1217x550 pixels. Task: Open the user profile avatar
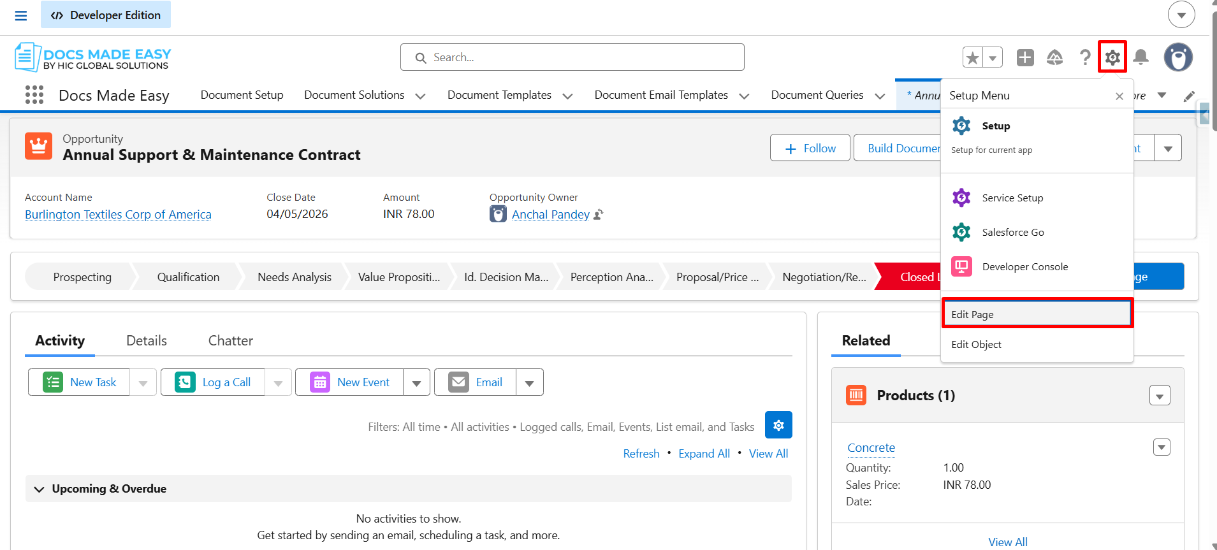pos(1178,57)
